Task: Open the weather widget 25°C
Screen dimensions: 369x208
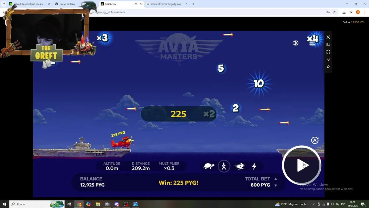Action: pyautogui.click(x=292, y=204)
